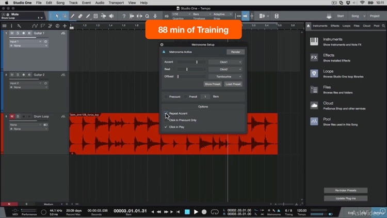Open the marker track flag icon
The image size is (387, 218).
43,26
